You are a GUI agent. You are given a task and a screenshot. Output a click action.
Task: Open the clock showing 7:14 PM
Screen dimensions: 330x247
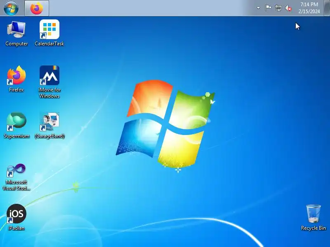click(309, 8)
